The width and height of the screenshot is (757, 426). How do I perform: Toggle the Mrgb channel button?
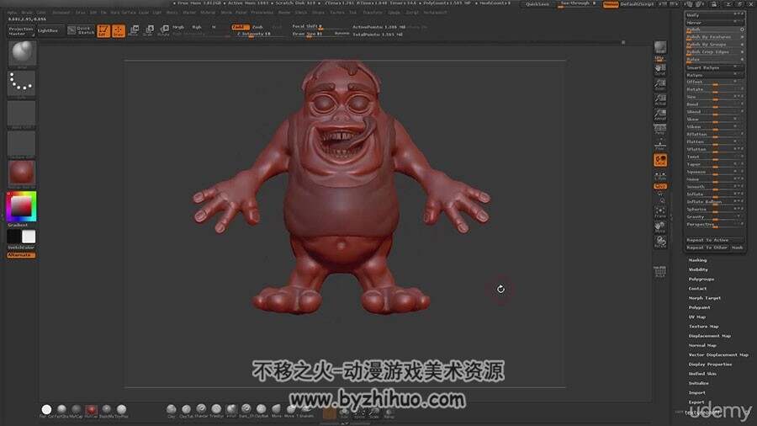point(178,27)
